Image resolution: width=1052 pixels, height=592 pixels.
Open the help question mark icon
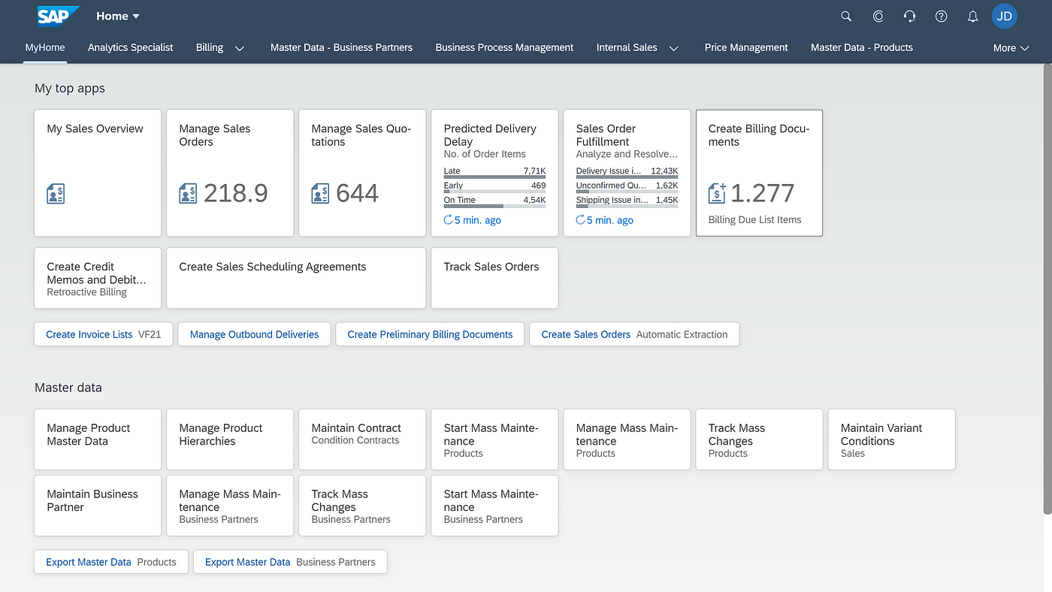[941, 16]
